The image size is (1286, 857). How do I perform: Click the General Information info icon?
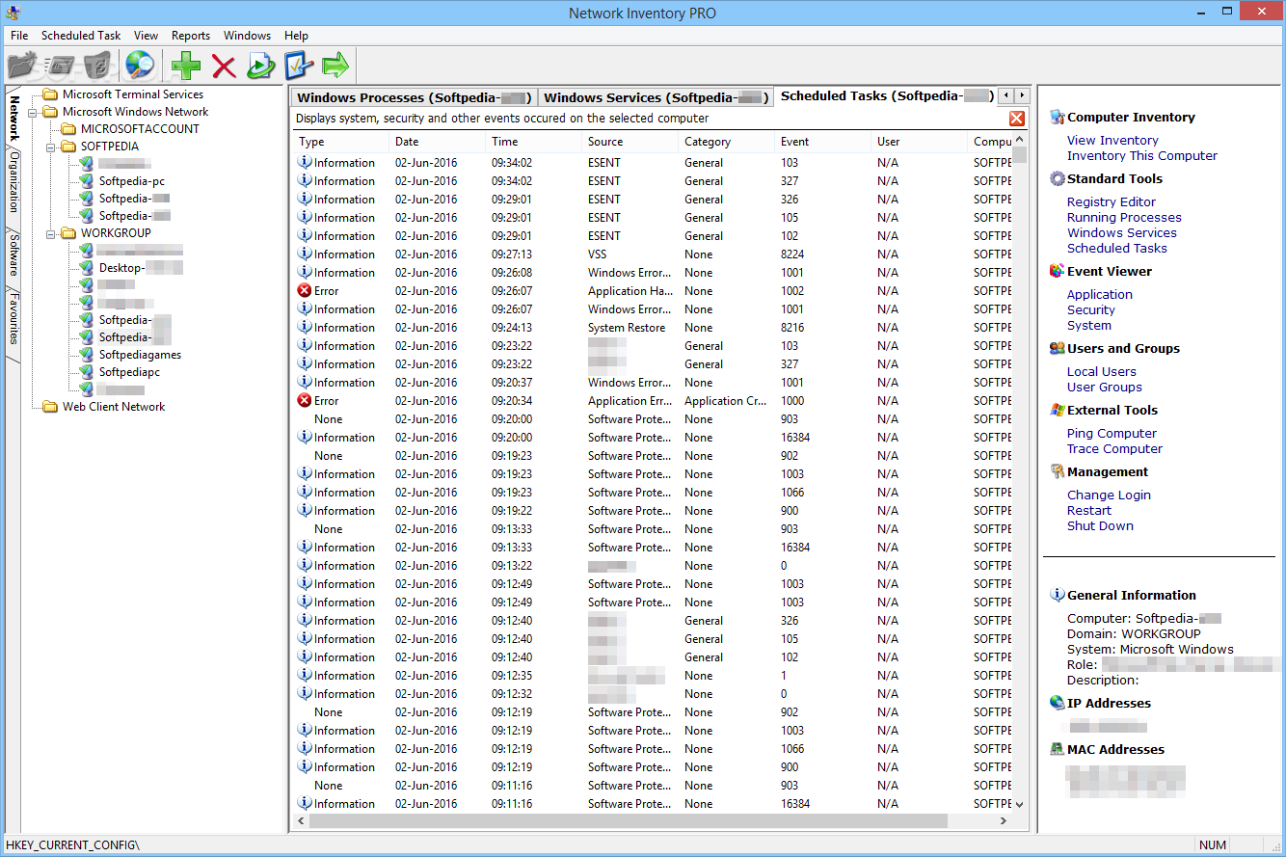point(1058,595)
